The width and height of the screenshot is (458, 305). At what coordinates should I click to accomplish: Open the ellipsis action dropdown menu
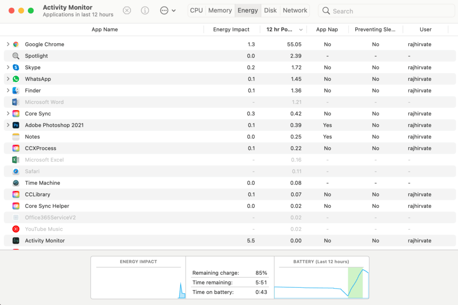(x=168, y=10)
